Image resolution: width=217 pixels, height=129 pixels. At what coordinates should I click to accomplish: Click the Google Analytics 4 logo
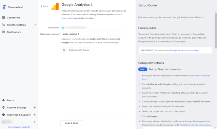point(55,6)
